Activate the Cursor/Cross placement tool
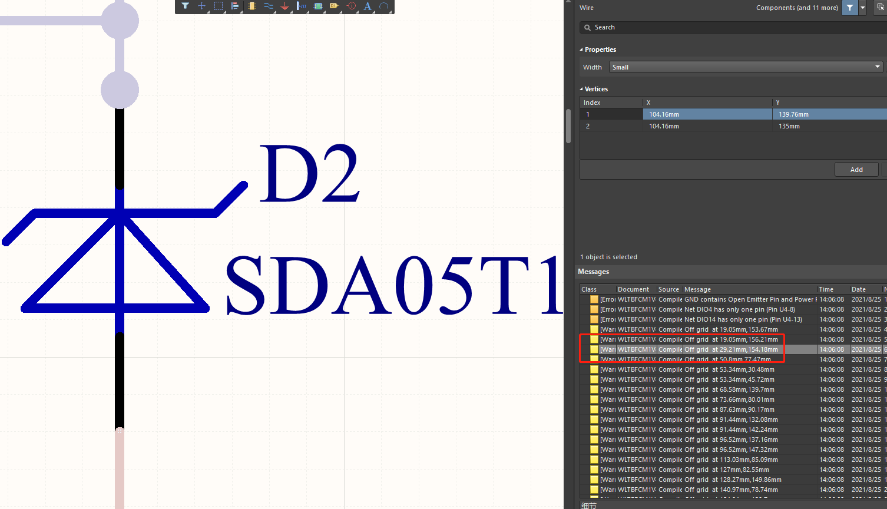The image size is (887, 509). pos(201,6)
